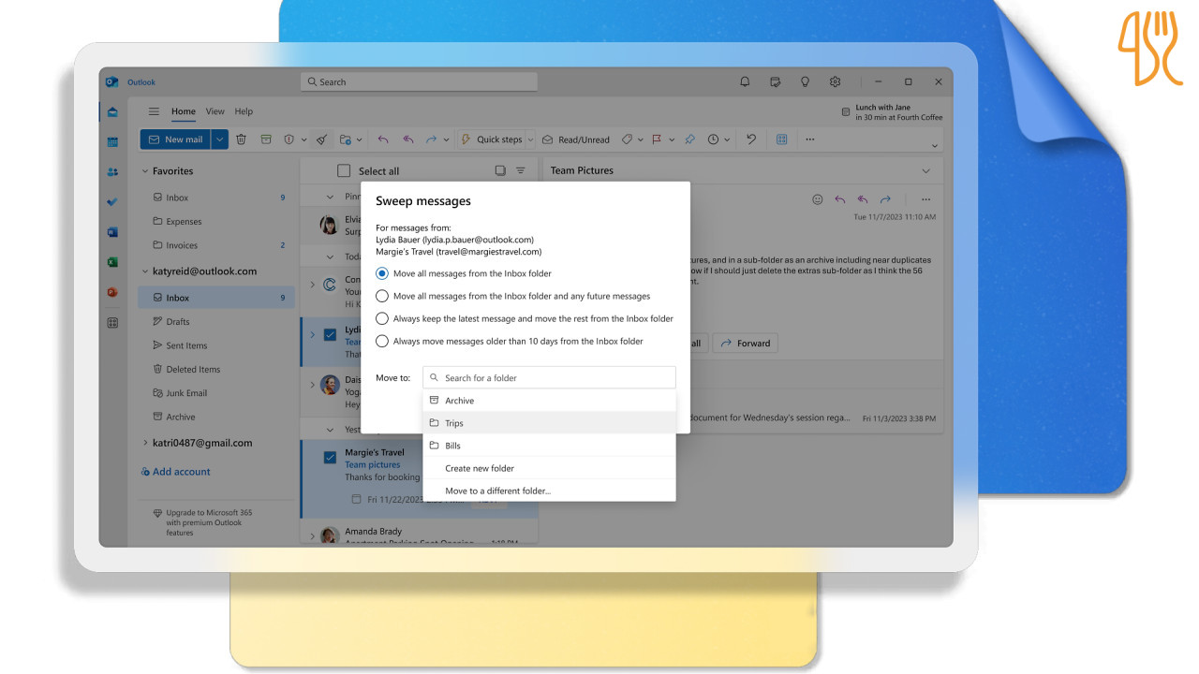Click the Archive icon in the ribbon
Viewport: 1199px width, 674px height.
(x=266, y=139)
